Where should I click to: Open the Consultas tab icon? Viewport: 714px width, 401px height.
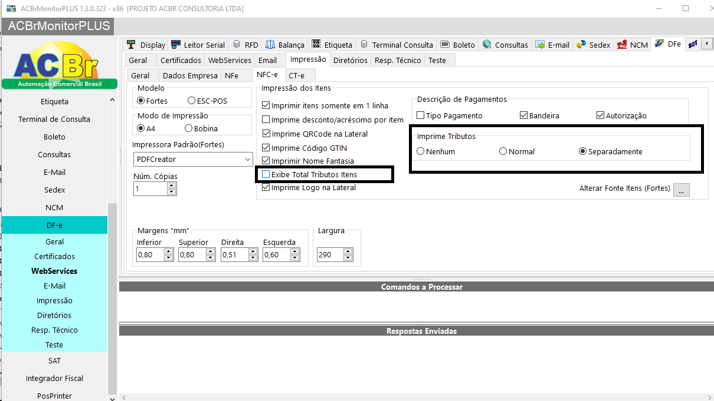(x=487, y=44)
